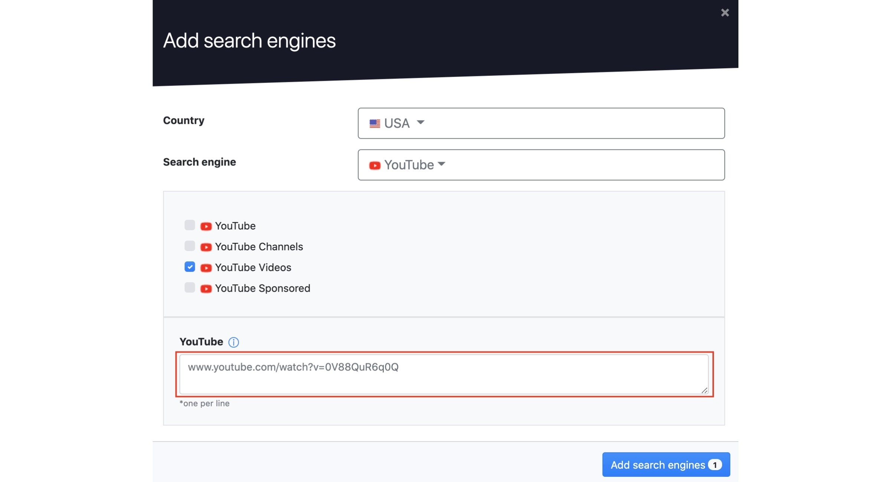891x482 pixels.
Task: Click the Search engine field label
Action: 199,162
